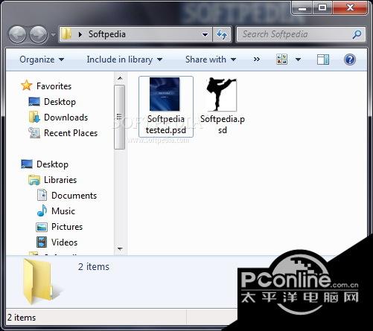Select the Softpedia tested.psd thumbnail
Viewport: 373px width, 331px height.
pos(165,94)
